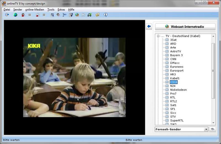This screenshot has width=221, height=144.
Task: Select the CNN channel
Action: (173, 59)
